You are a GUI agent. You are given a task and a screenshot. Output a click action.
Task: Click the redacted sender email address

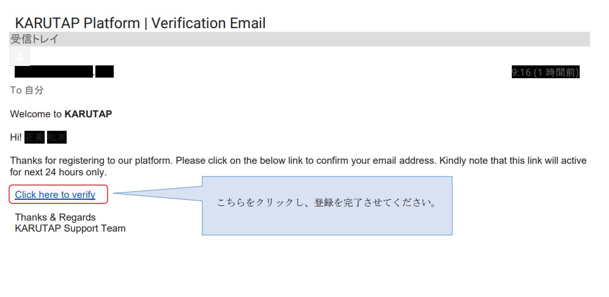64,72
